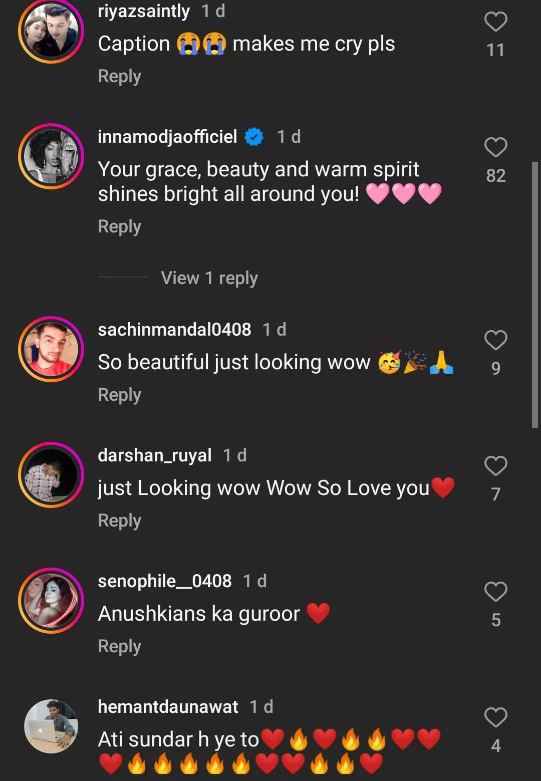Like hemantdaunawat's comment

pyautogui.click(x=495, y=717)
